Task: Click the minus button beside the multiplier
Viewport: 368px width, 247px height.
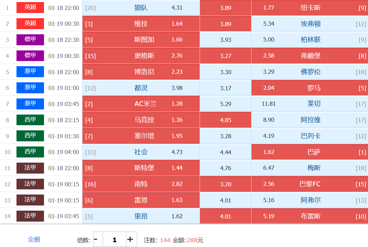Action: tap(96, 239)
